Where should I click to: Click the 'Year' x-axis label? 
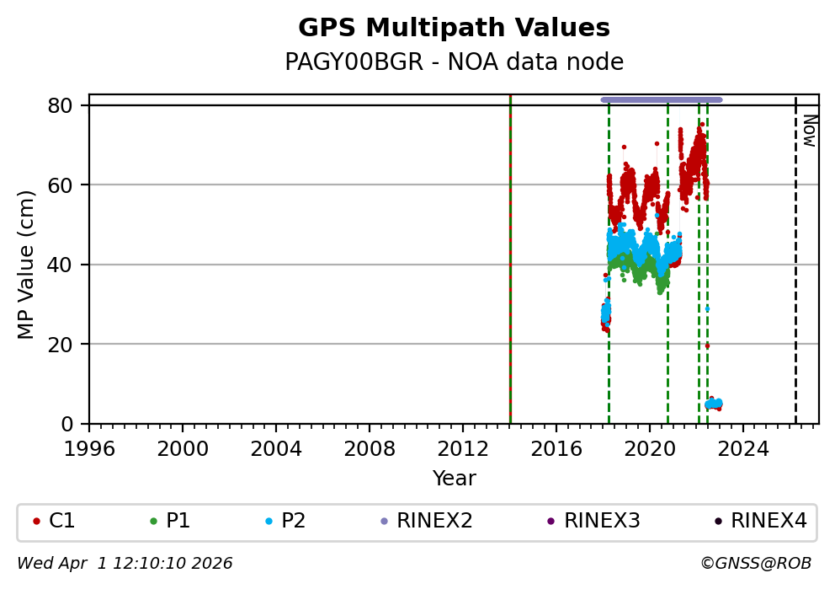[x=454, y=479]
